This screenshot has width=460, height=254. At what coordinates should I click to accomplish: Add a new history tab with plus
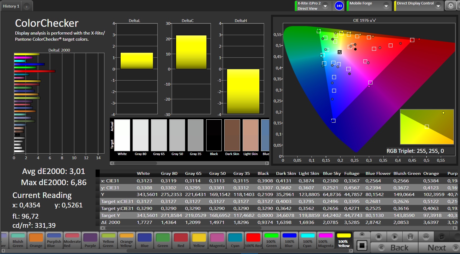(x=26, y=6)
